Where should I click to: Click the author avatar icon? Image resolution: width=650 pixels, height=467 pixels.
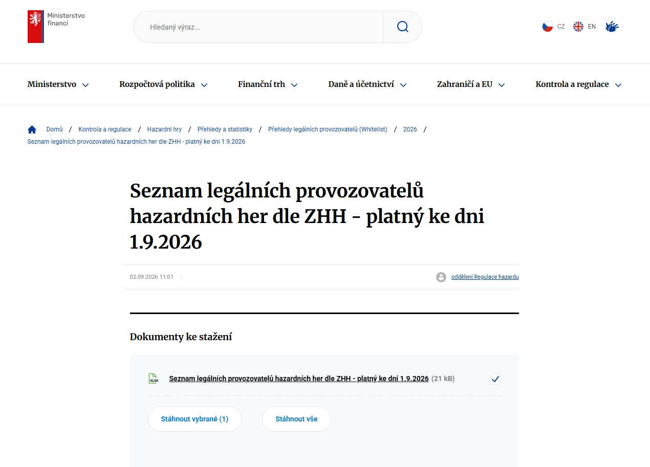pyautogui.click(x=441, y=277)
